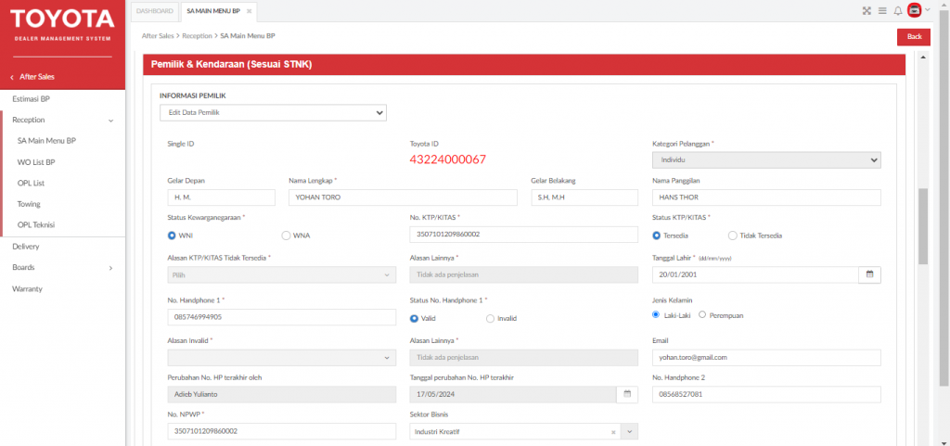
Task: Click the Adieb Yulianto field
Action: pos(282,394)
